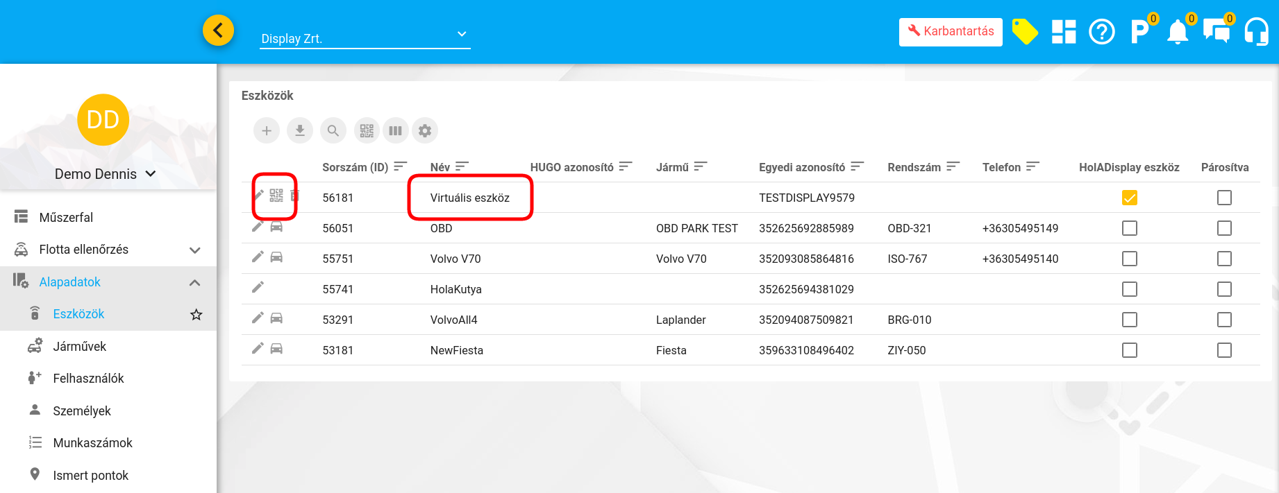Click the add new device plus icon
The height and width of the screenshot is (493, 1279).
click(x=267, y=130)
